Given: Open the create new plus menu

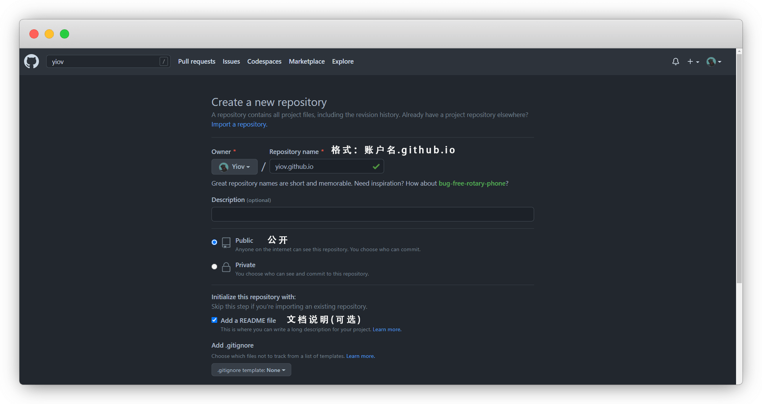Looking at the screenshot, I should click(693, 61).
